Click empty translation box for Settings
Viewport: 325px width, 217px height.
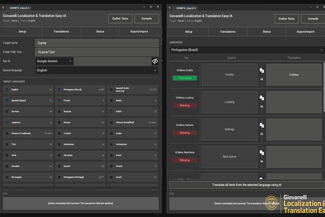[x=294, y=129]
